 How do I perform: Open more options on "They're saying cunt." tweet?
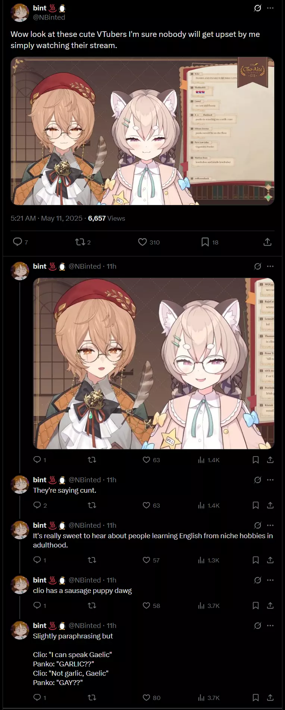coord(270,480)
